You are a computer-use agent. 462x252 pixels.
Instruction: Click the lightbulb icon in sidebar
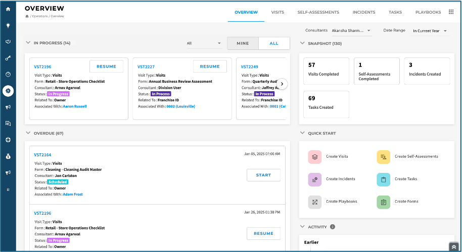coord(8,25)
